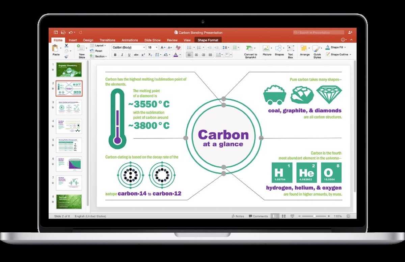Click the Reset slide button
This screenshot has height=262, width=405.
[x=97, y=51]
